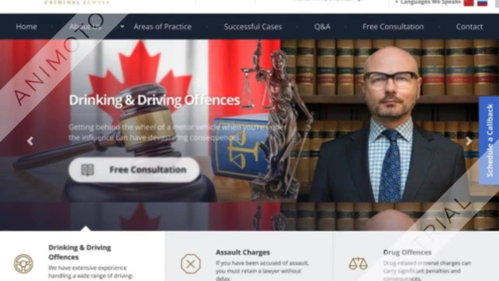Open the Assault Charges link
This screenshot has width=499, height=281.
(x=243, y=252)
